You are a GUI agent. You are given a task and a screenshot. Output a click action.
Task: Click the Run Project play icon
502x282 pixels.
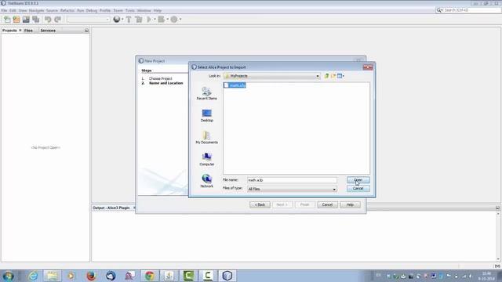click(149, 20)
